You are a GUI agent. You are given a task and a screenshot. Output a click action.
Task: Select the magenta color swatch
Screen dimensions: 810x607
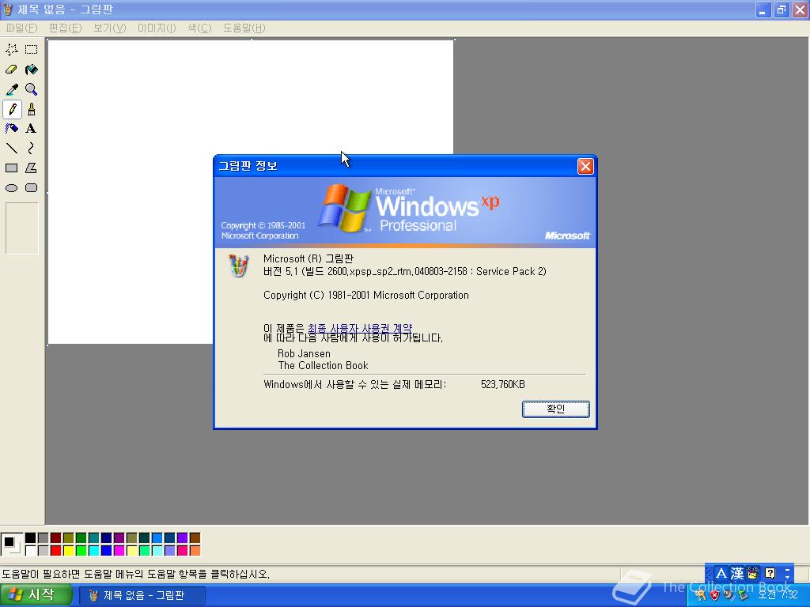click(119, 551)
